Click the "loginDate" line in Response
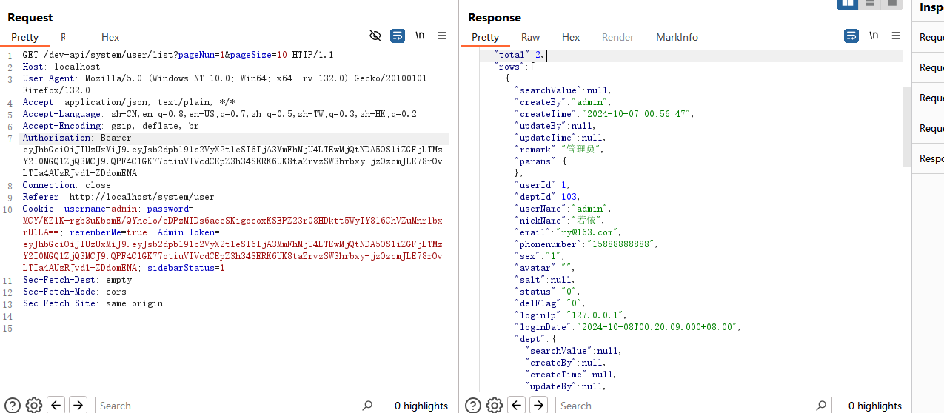Screen dimensions: 944x413 pyautogui.click(x=628, y=327)
